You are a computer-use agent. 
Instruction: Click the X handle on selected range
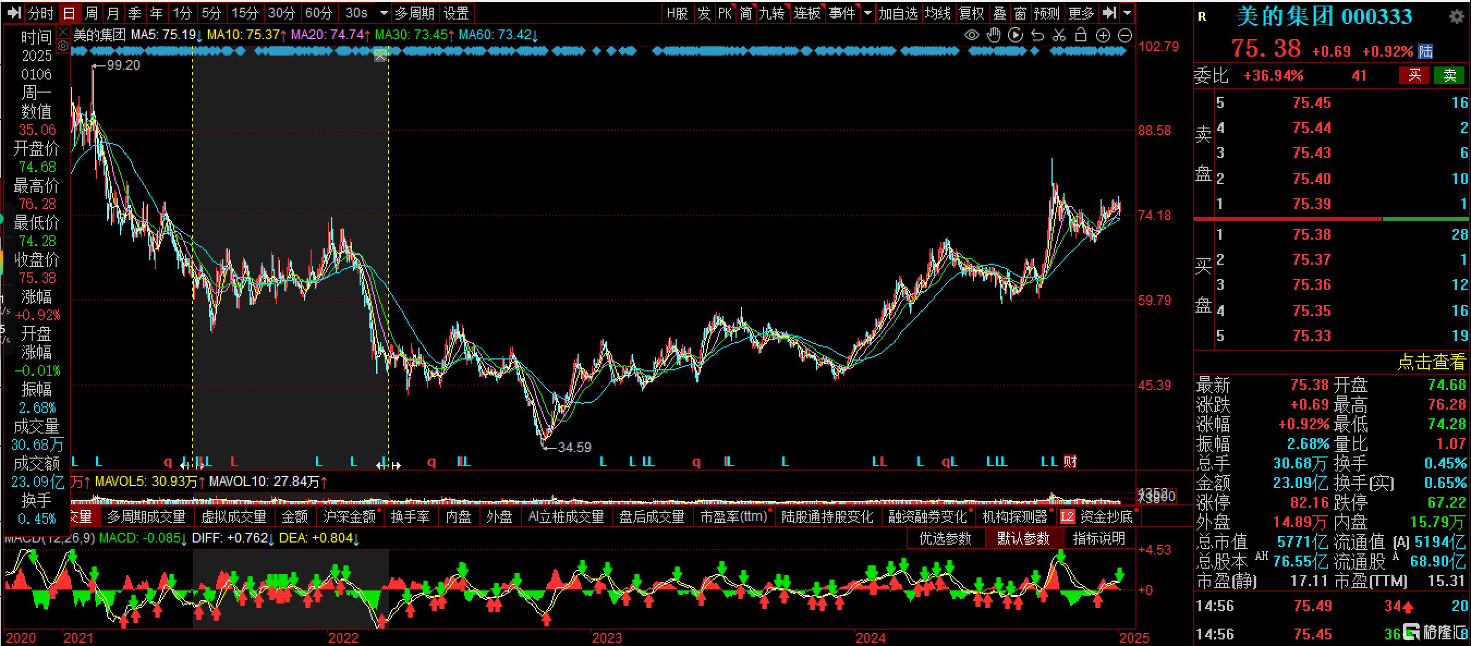(380, 56)
